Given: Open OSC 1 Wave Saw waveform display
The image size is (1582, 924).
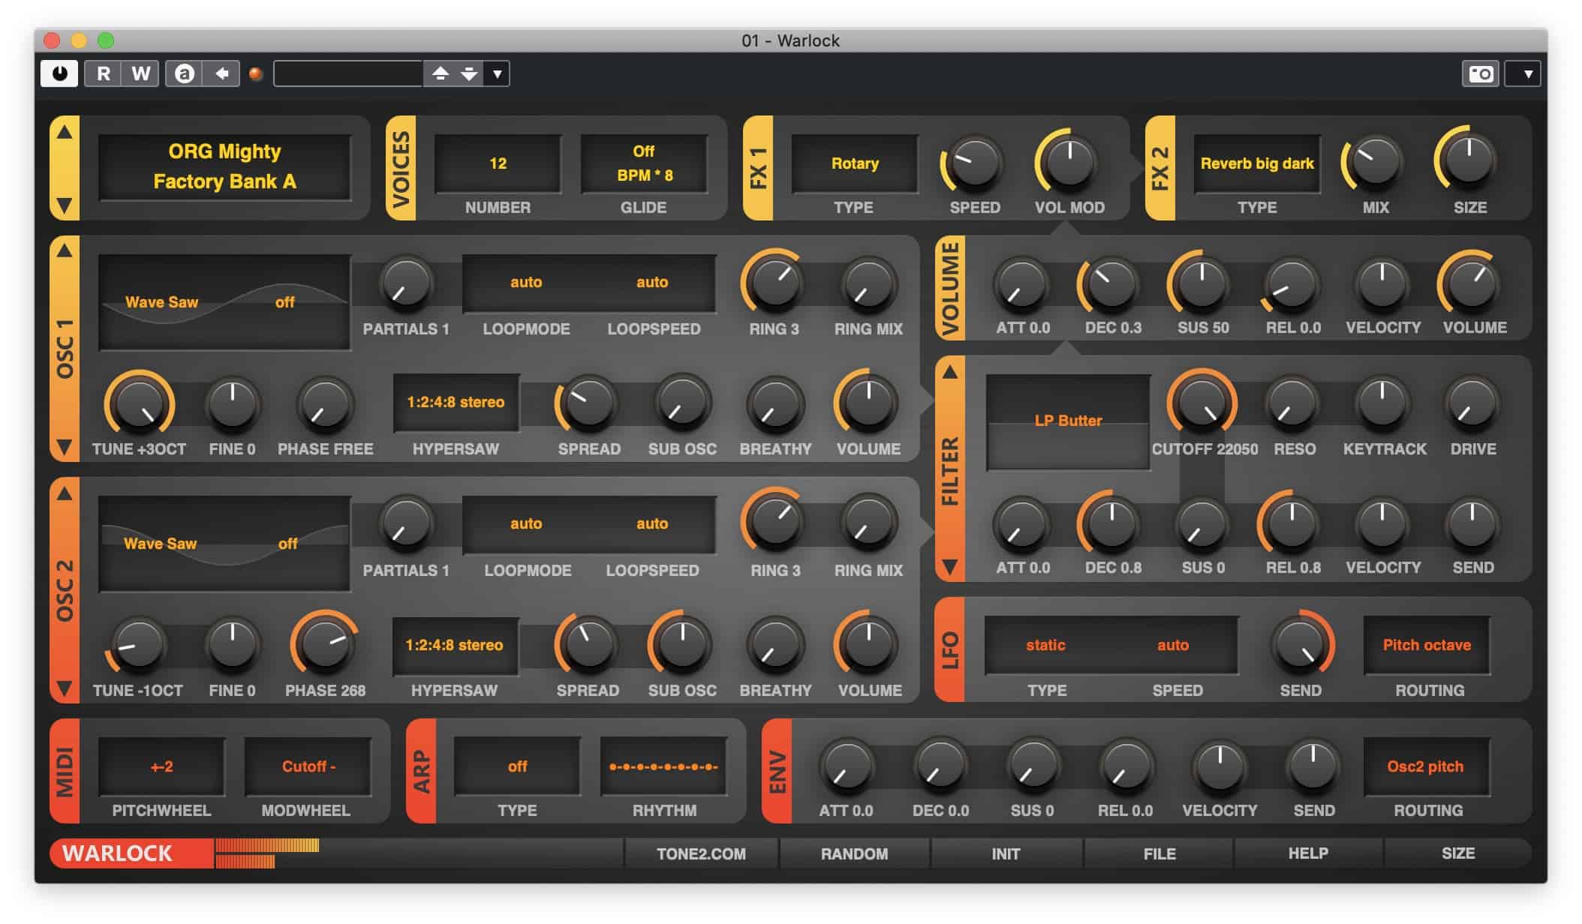Looking at the screenshot, I should 224,302.
